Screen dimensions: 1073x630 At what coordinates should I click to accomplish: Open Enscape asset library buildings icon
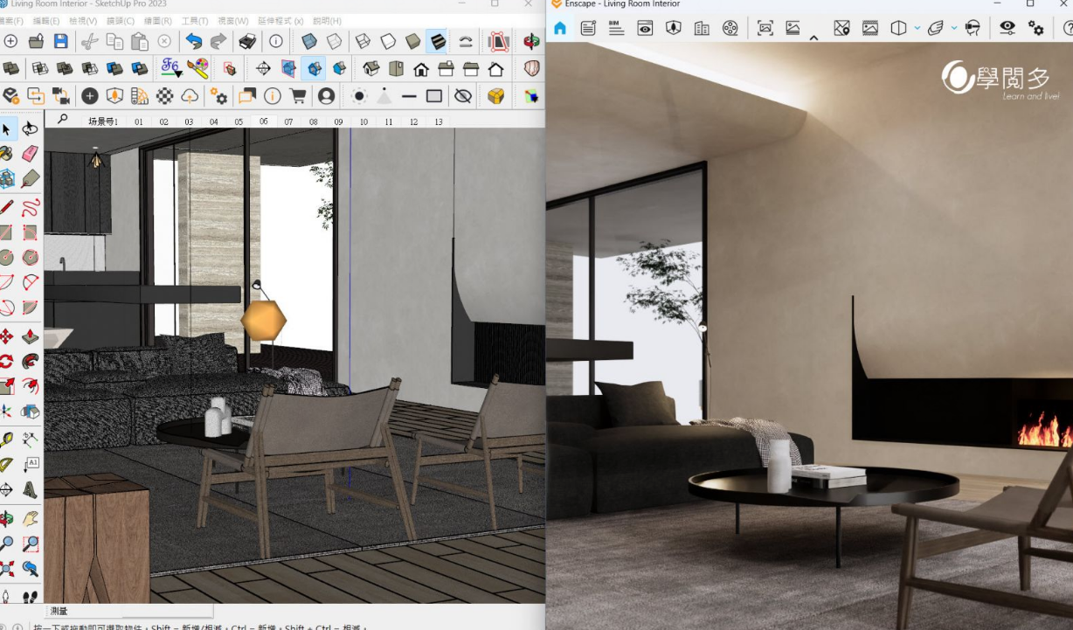702,28
